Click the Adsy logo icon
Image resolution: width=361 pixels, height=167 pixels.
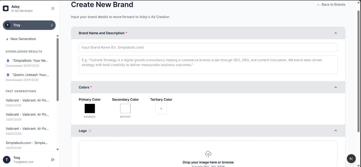coord(6,8)
